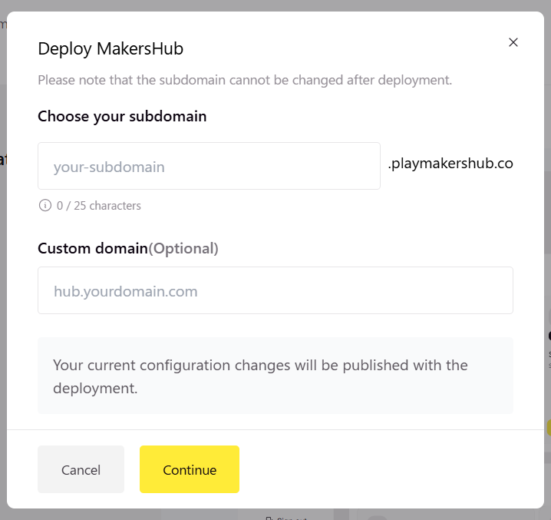Image resolution: width=551 pixels, height=520 pixels.
Task: Click the info icon beside character count
Action: [45, 205]
